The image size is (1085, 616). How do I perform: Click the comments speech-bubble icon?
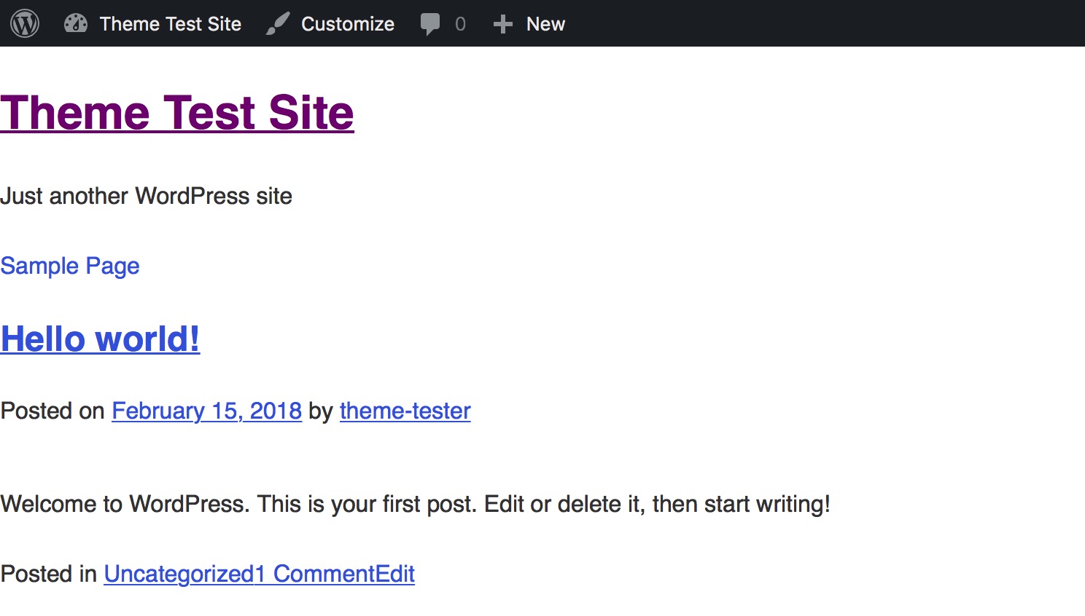click(x=432, y=23)
